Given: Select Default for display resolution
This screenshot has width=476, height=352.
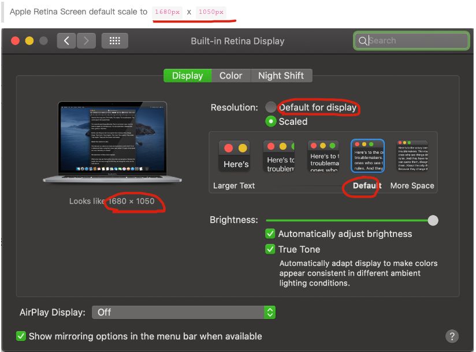Looking at the screenshot, I should pos(270,107).
